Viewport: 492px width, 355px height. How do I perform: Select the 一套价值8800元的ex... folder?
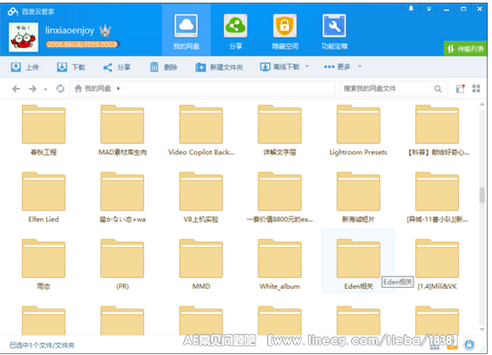click(x=279, y=197)
